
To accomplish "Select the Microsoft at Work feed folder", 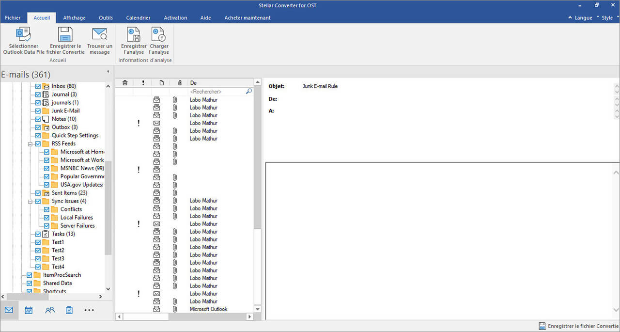I will point(82,160).
